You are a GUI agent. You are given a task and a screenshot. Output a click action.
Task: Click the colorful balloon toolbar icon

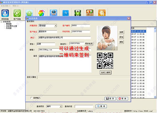click(x=41, y=13)
